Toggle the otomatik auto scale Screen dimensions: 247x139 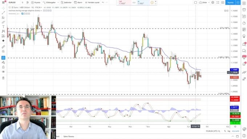point(235,131)
